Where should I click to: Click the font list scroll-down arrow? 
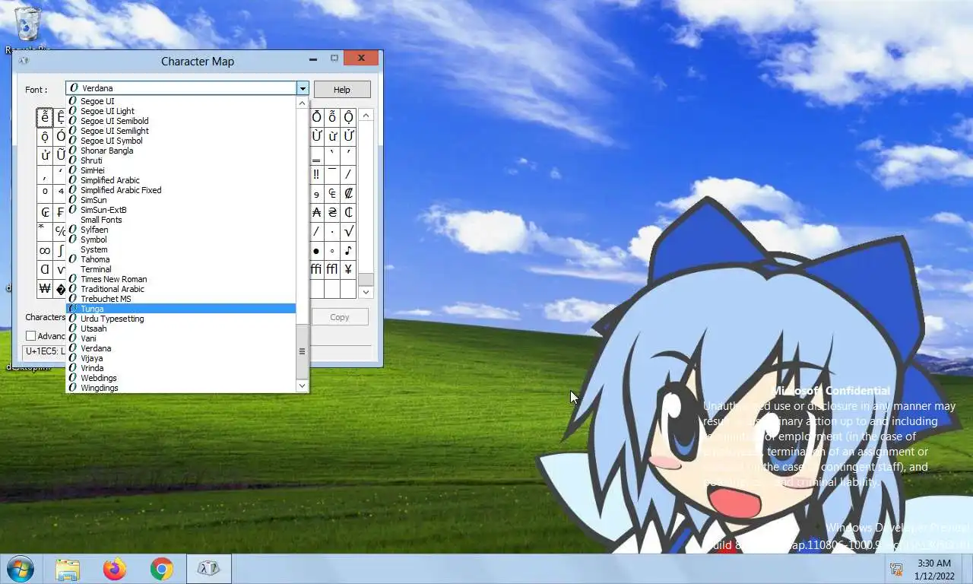tap(302, 386)
